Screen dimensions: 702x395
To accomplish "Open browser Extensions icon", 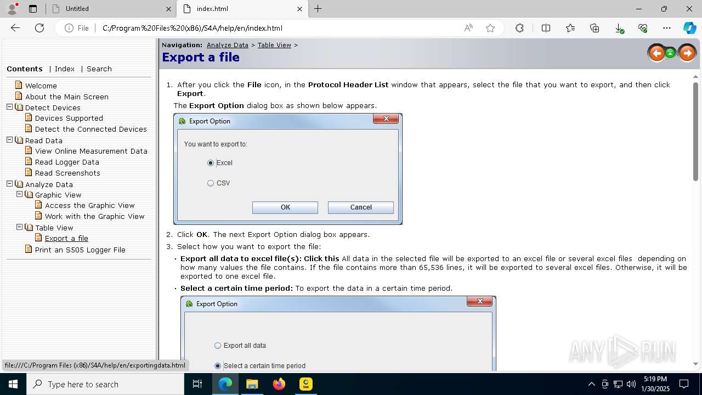I will [x=519, y=28].
